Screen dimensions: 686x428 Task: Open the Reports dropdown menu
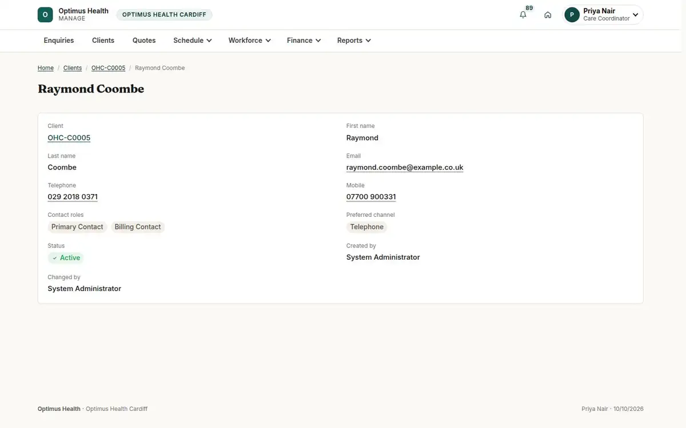coord(354,41)
